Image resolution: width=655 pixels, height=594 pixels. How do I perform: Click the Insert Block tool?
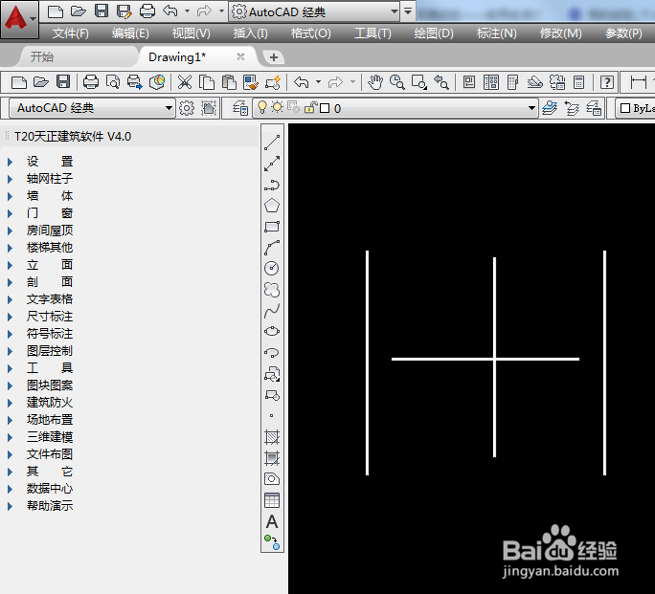click(x=272, y=374)
